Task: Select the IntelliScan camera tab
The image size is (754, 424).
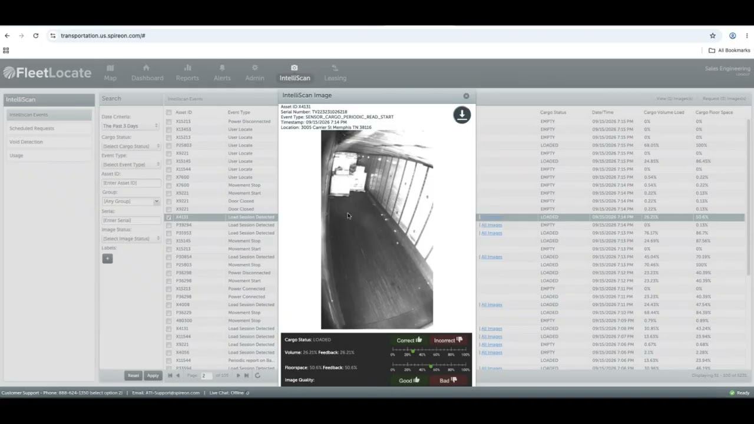Action: point(295,72)
